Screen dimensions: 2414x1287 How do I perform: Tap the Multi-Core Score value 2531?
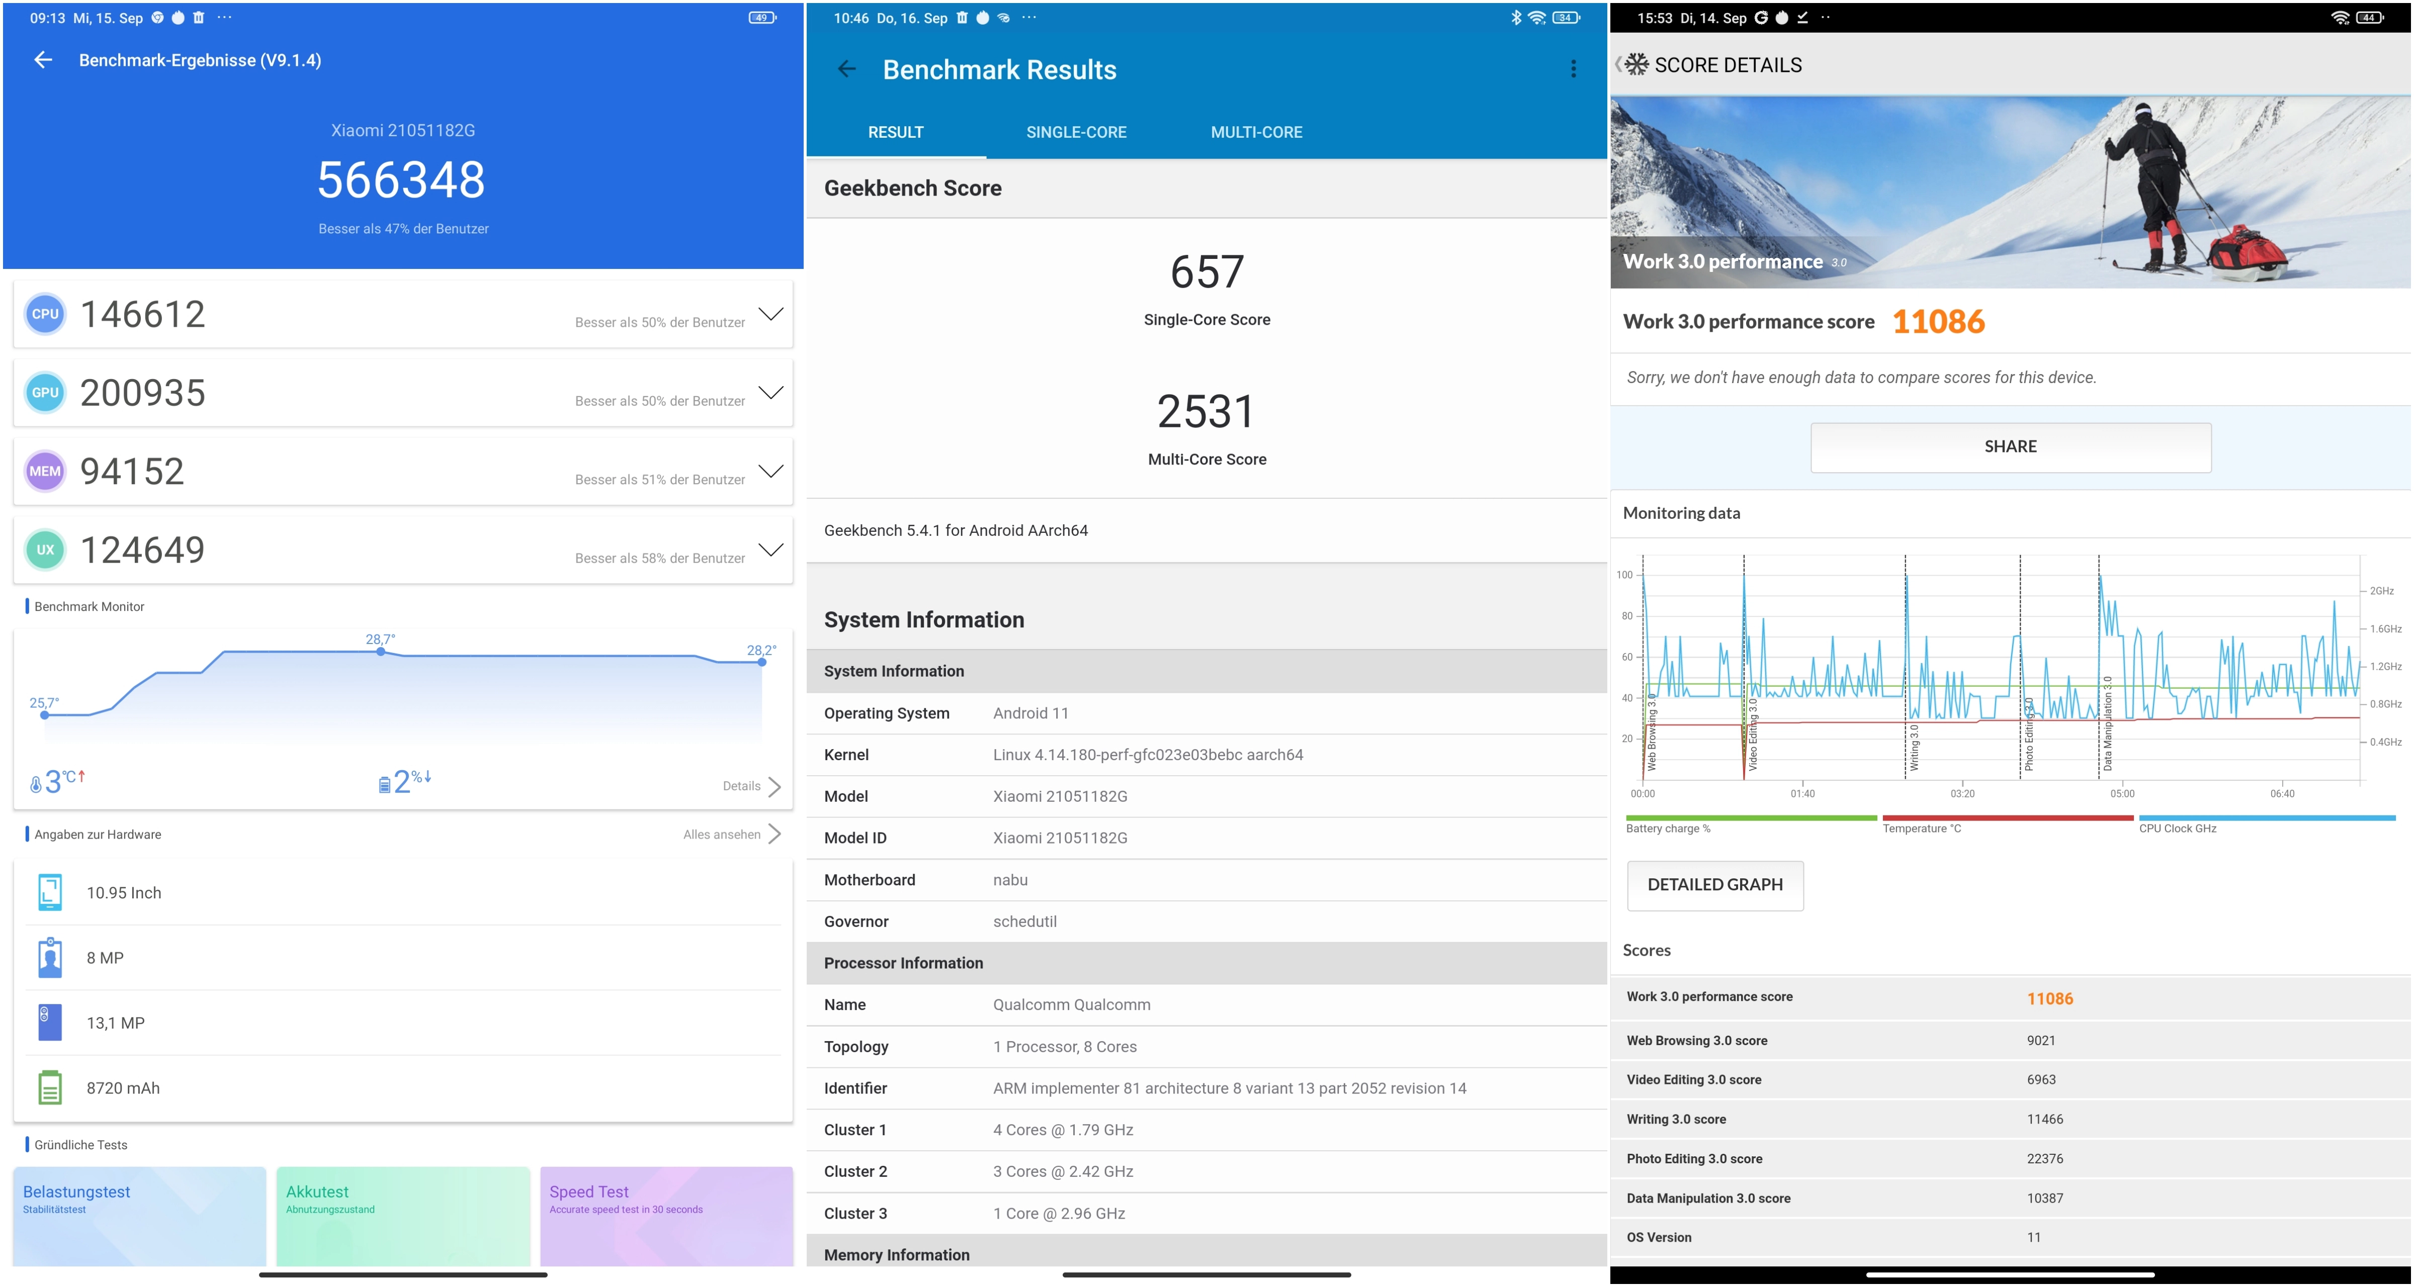point(1206,412)
